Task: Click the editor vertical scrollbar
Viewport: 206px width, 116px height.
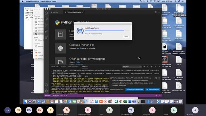Action: pos(162,28)
